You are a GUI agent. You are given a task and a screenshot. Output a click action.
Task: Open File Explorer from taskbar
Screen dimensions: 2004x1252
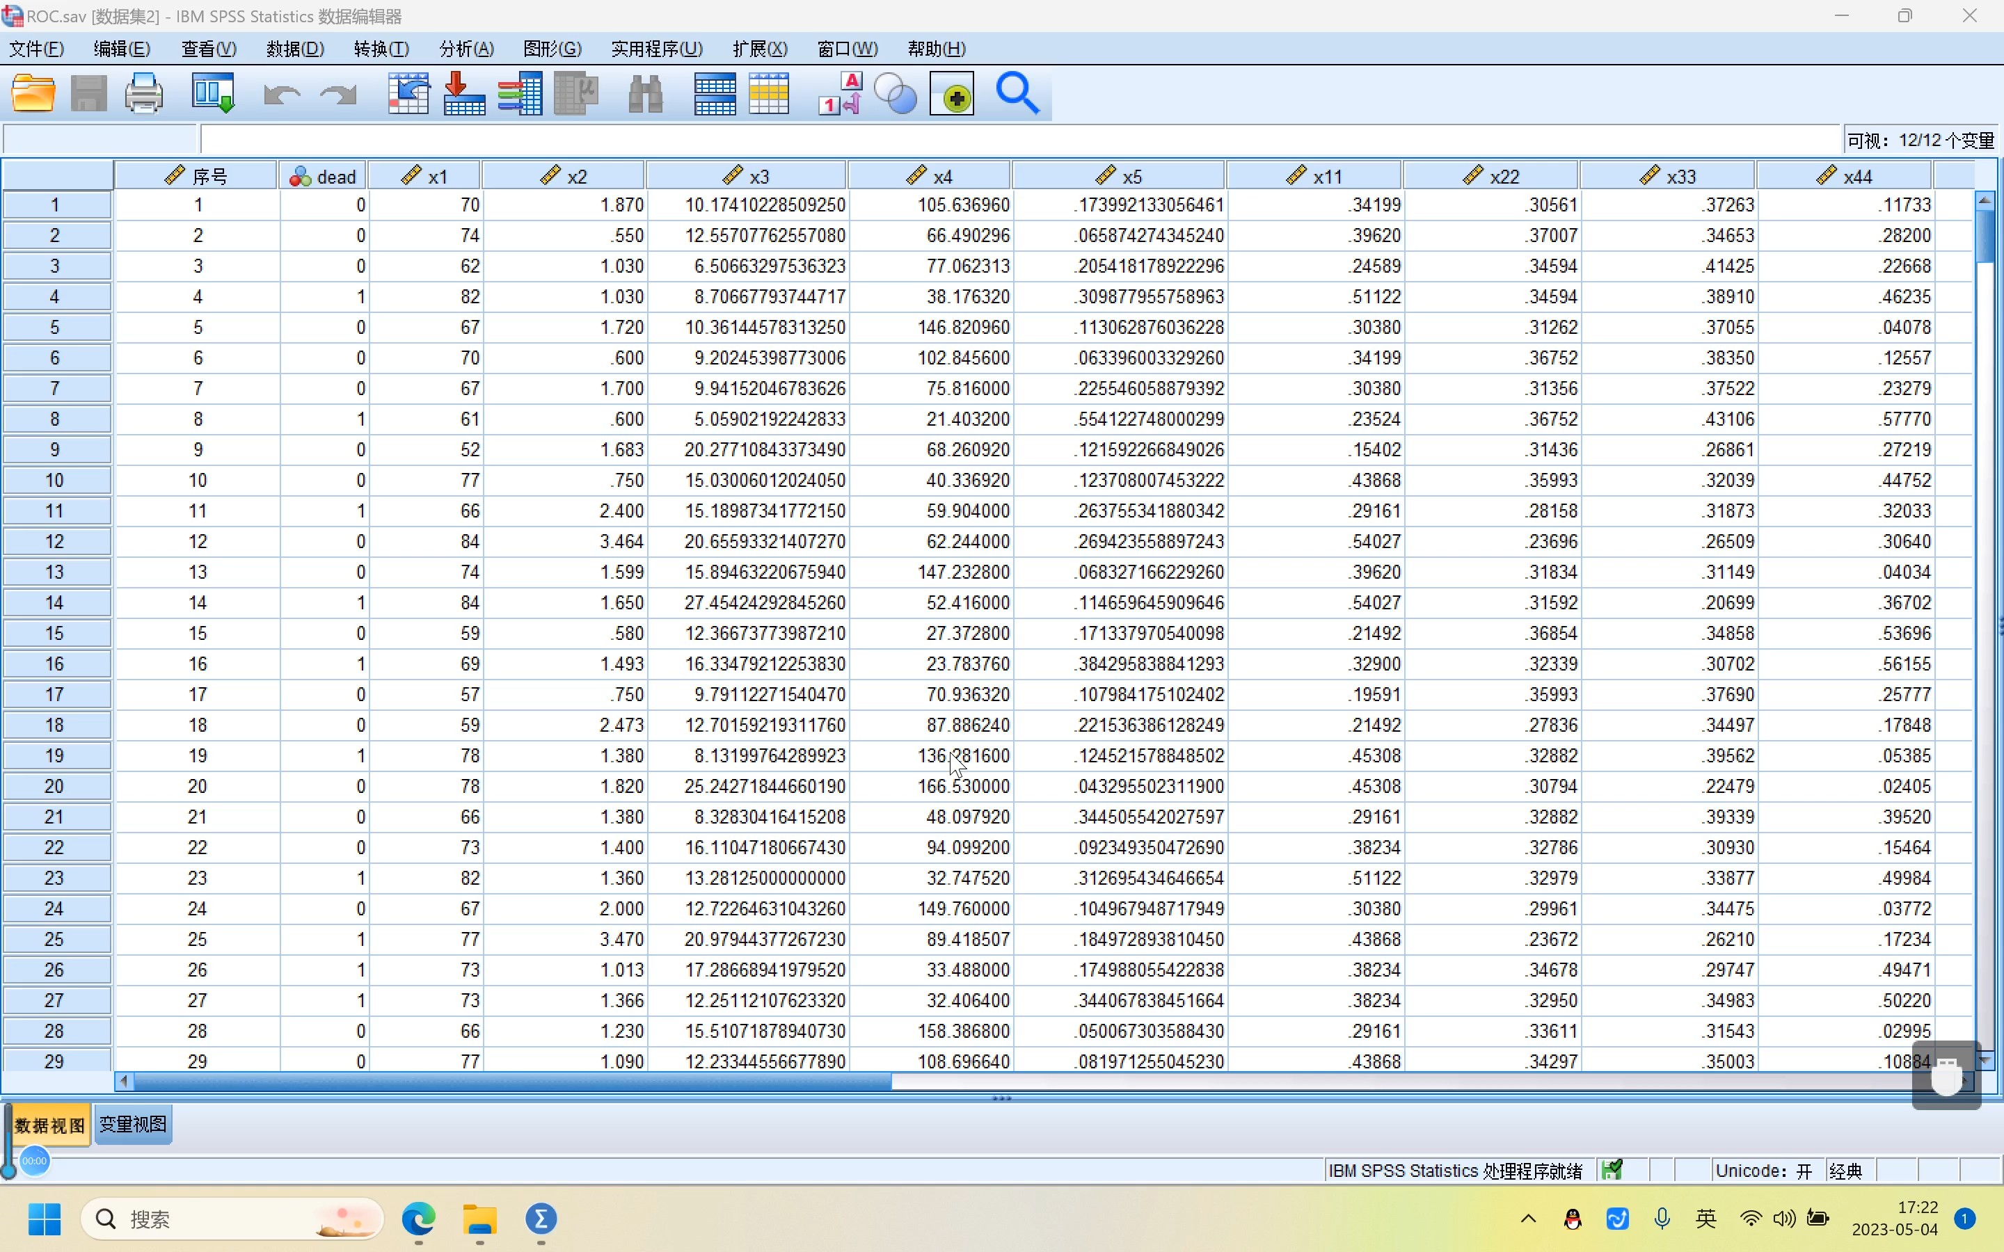point(479,1219)
